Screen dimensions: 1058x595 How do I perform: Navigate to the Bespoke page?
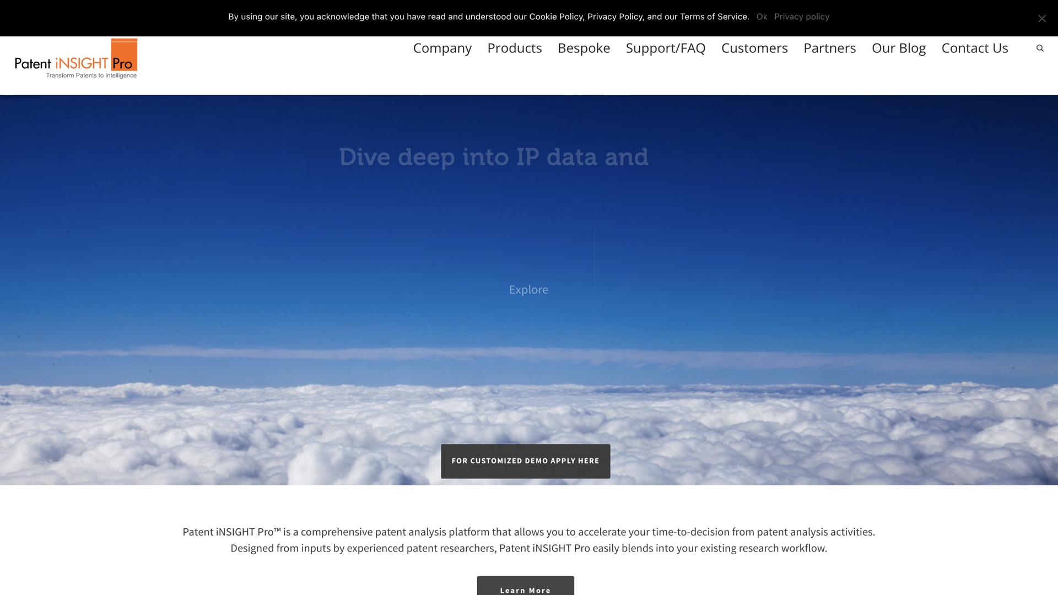pyautogui.click(x=584, y=48)
